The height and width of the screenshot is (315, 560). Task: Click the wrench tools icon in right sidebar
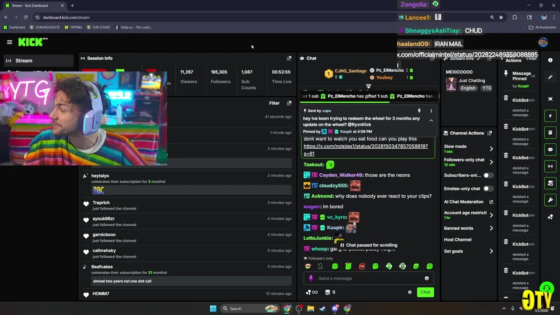coord(550,200)
